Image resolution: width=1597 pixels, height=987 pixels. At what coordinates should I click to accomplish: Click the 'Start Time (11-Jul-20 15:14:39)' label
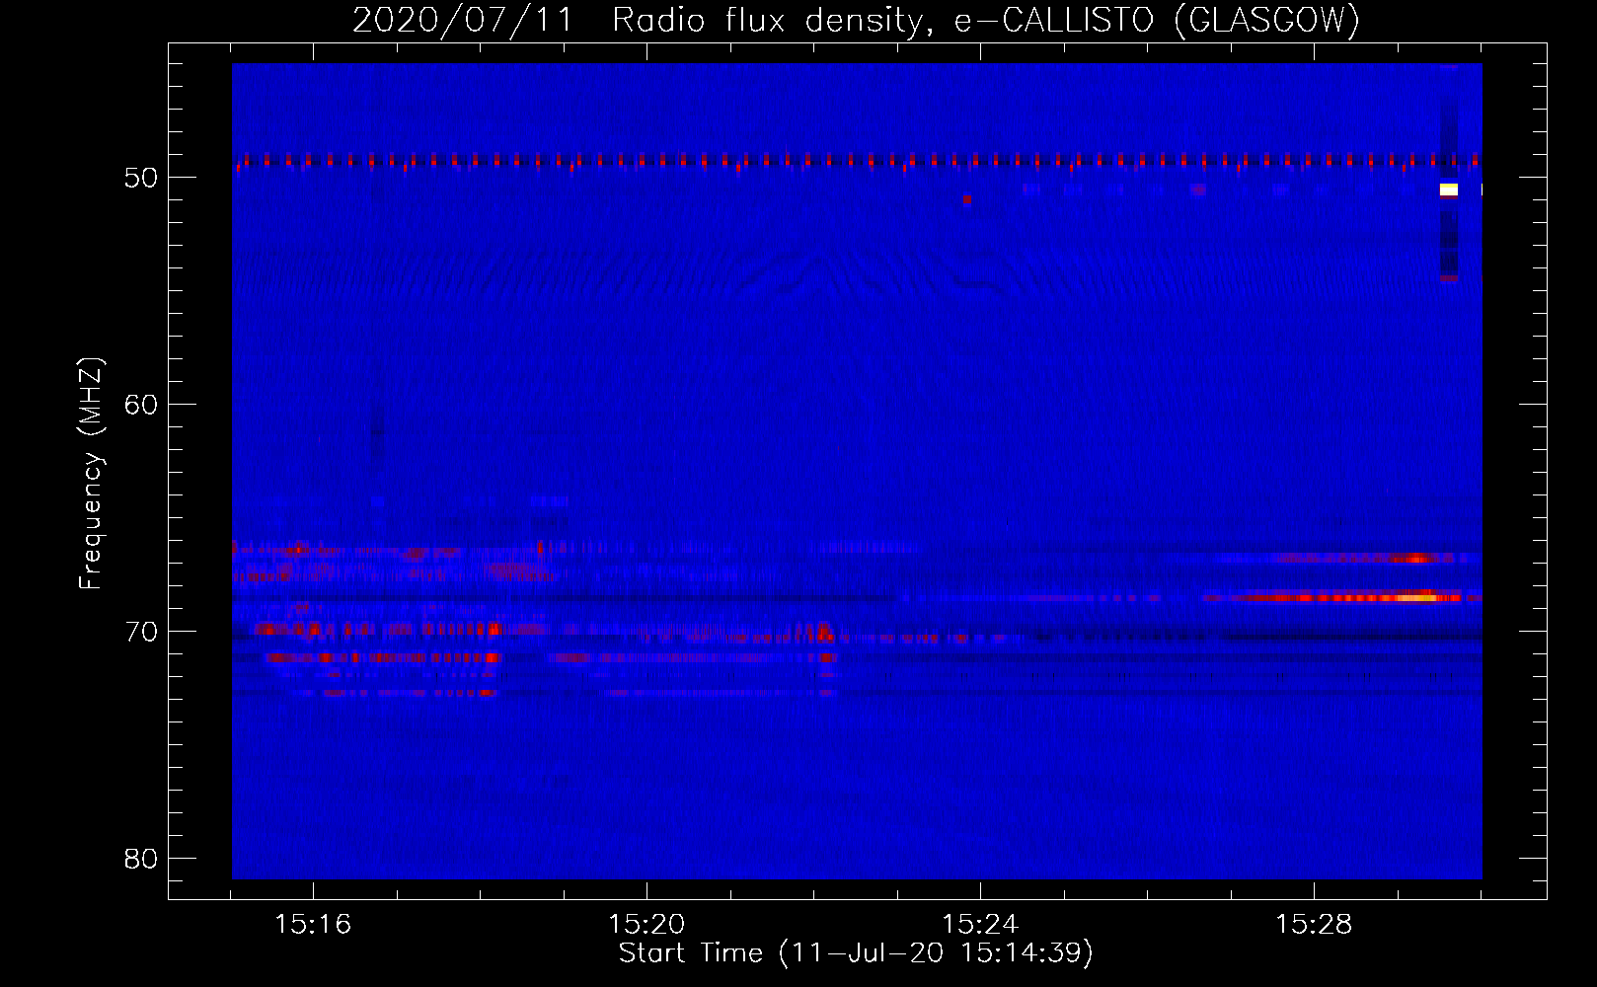856,953
